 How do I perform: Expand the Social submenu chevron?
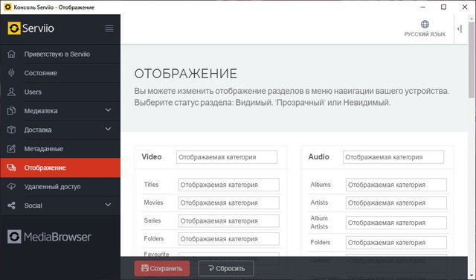(108, 205)
